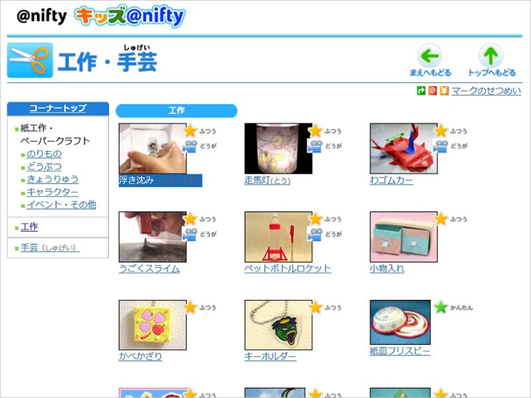Open the マークのせつめい link

pos(487,91)
